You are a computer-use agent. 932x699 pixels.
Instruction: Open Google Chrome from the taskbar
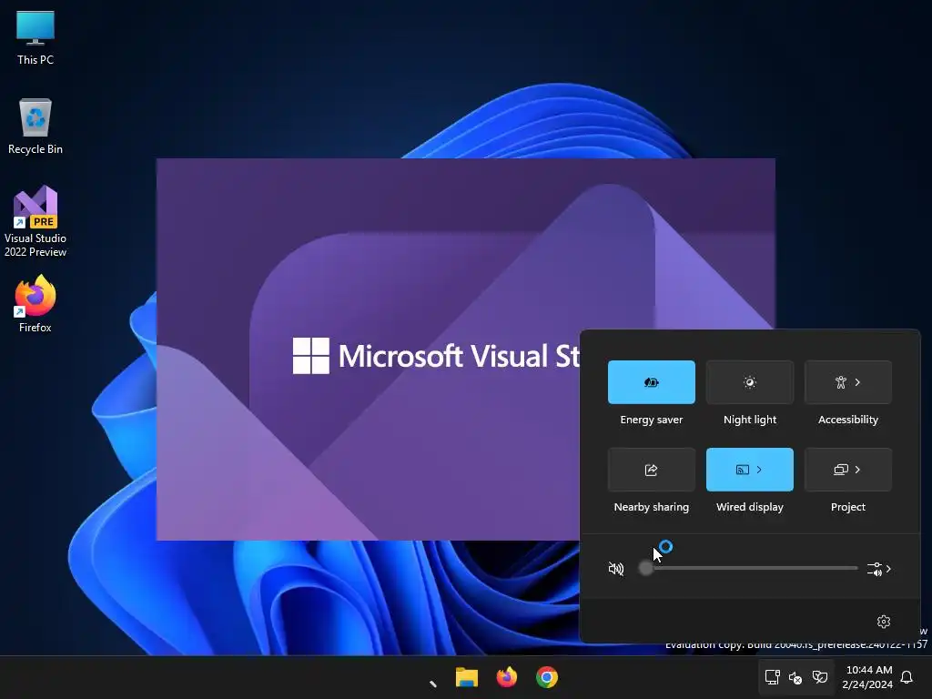tap(546, 677)
